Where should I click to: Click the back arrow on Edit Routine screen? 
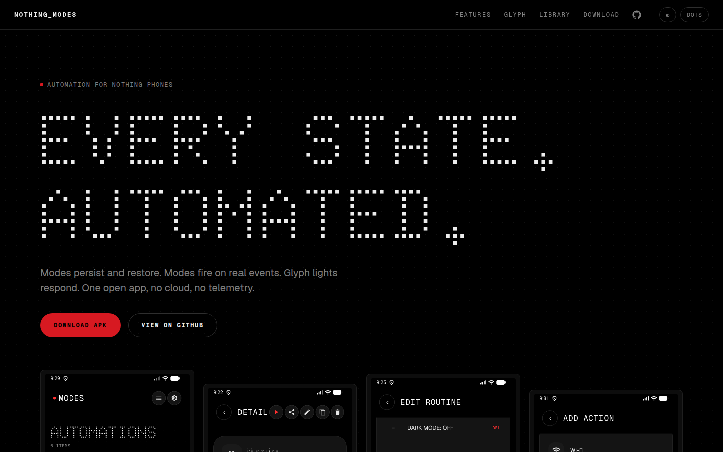(x=387, y=402)
